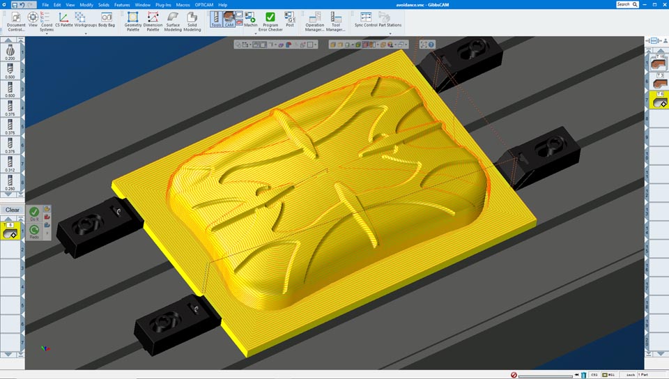This screenshot has width=669, height=379.
Task: Toggle the CS Palette display
Action: point(63,20)
